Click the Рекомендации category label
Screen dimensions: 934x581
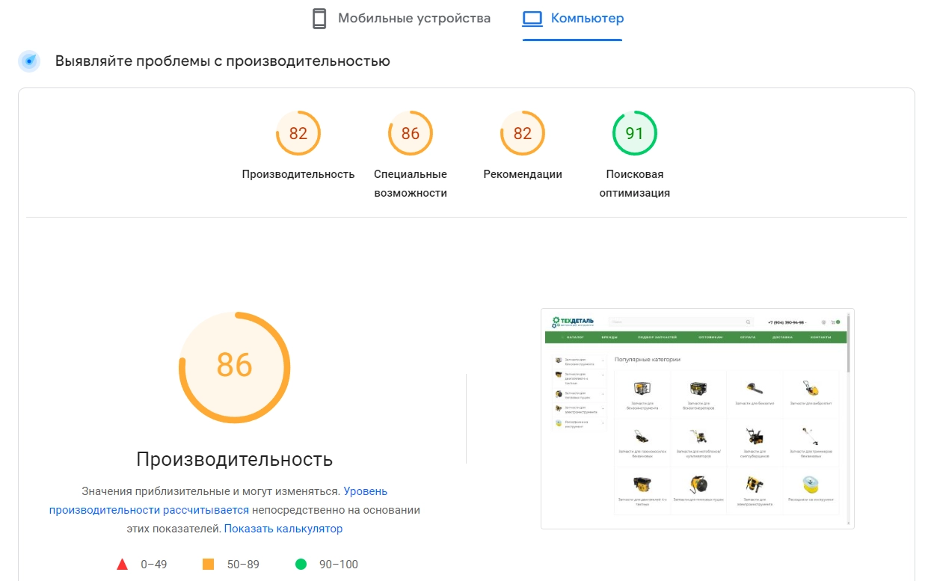523,174
